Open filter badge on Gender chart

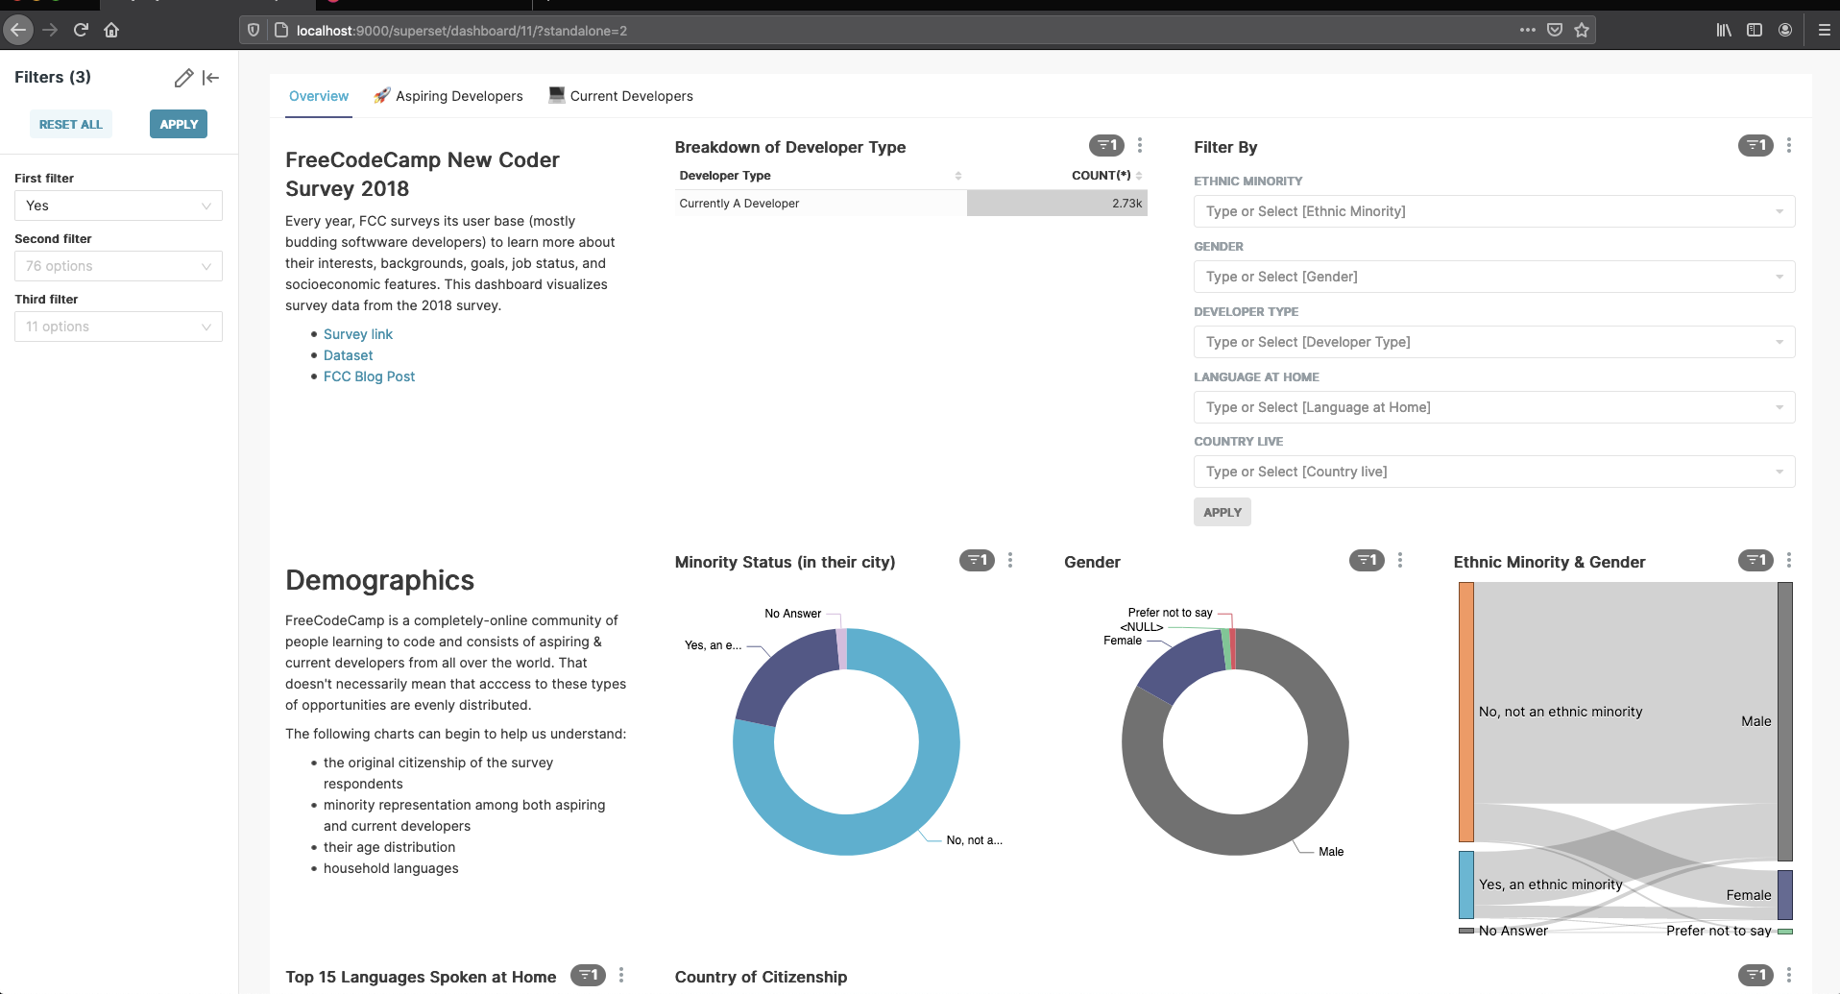(x=1367, y=560)
